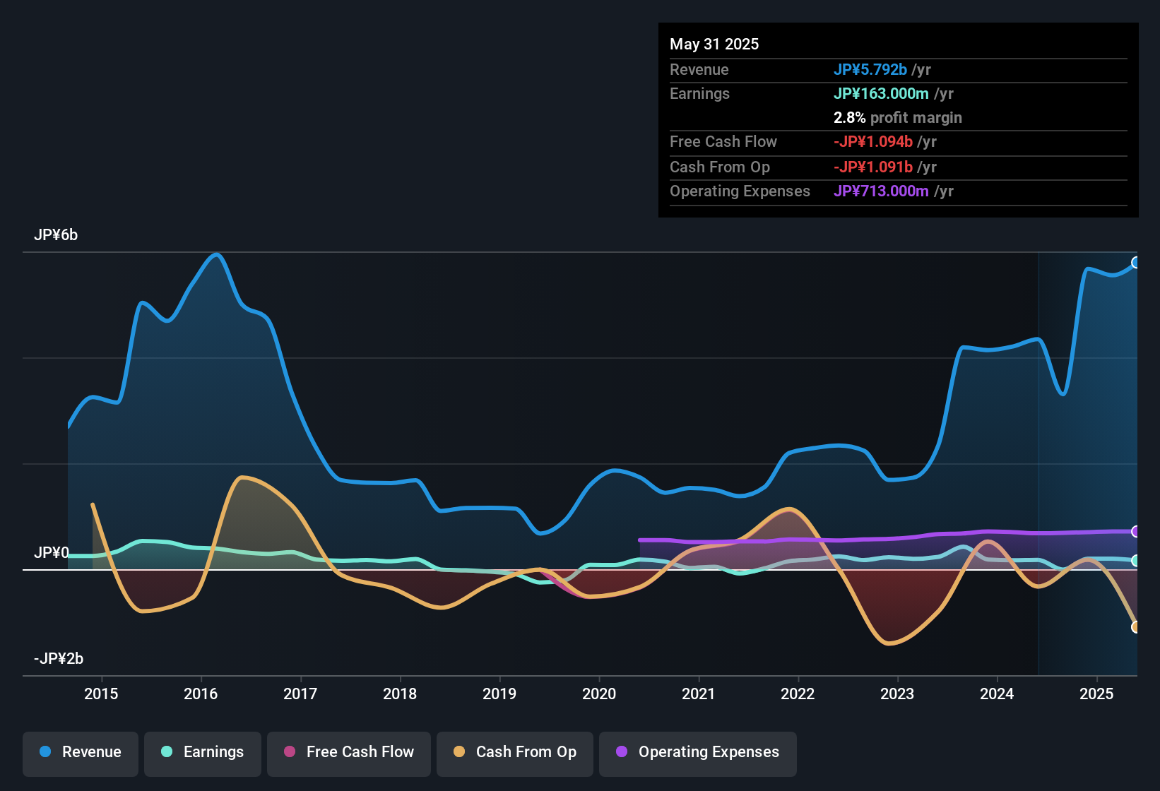Click the 2.8% profit margin text
This screenshot has height=791, width=1160.
pyautogui.click(x=898, y=118)
